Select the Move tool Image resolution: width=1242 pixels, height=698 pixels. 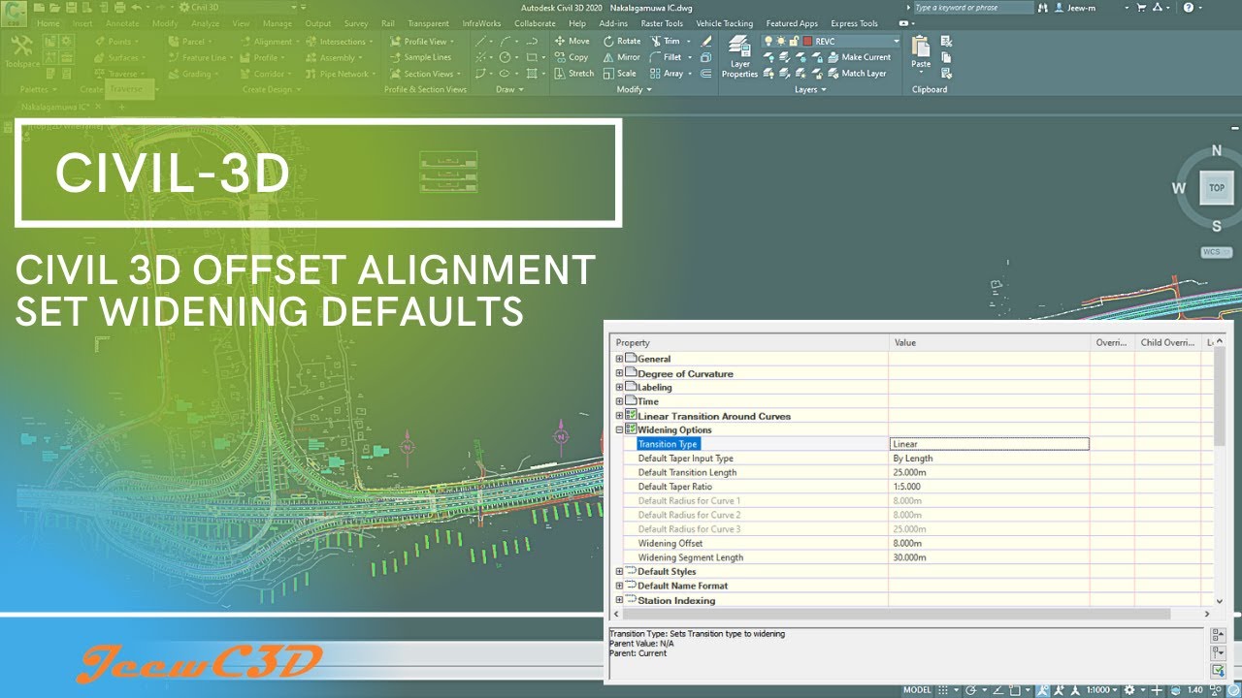(x=572, y=41)
